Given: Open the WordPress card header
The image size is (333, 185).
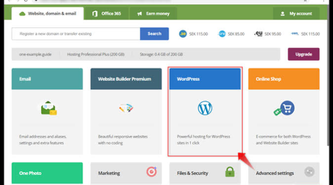Looking at the screenshot, I should click(x=205, y=79).
